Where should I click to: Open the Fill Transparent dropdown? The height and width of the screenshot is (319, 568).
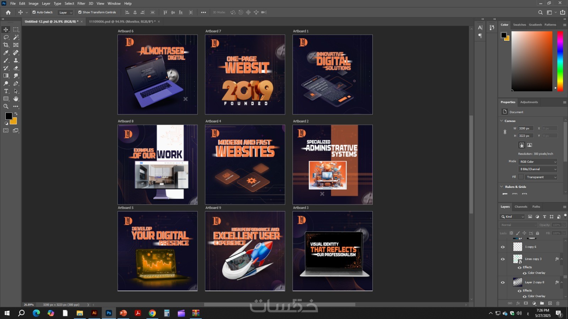pyautogui.click(x=541, y=177)
